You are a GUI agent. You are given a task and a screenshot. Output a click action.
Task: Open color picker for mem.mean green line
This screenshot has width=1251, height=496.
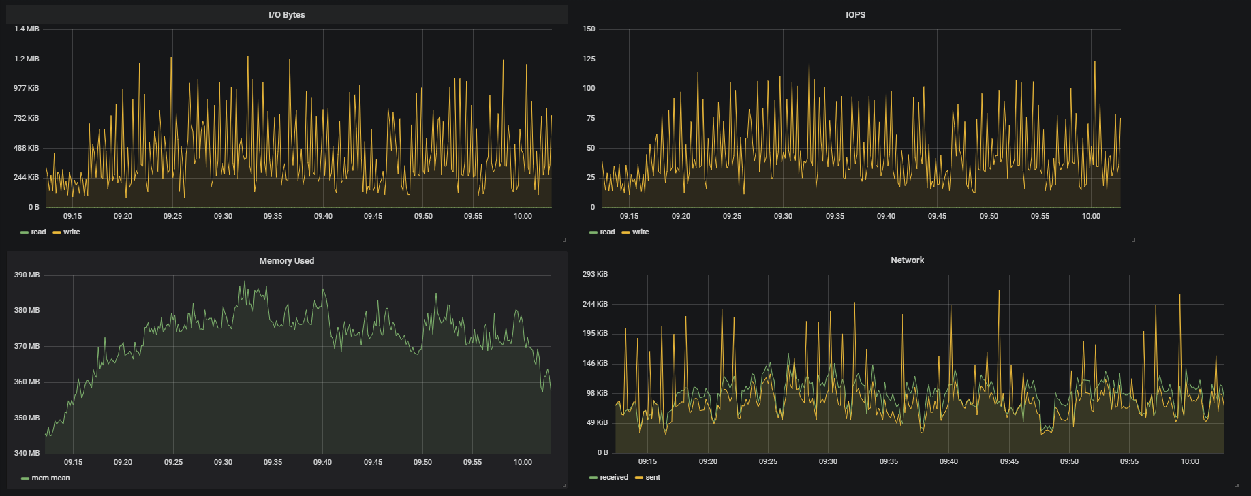coord(25,478)
